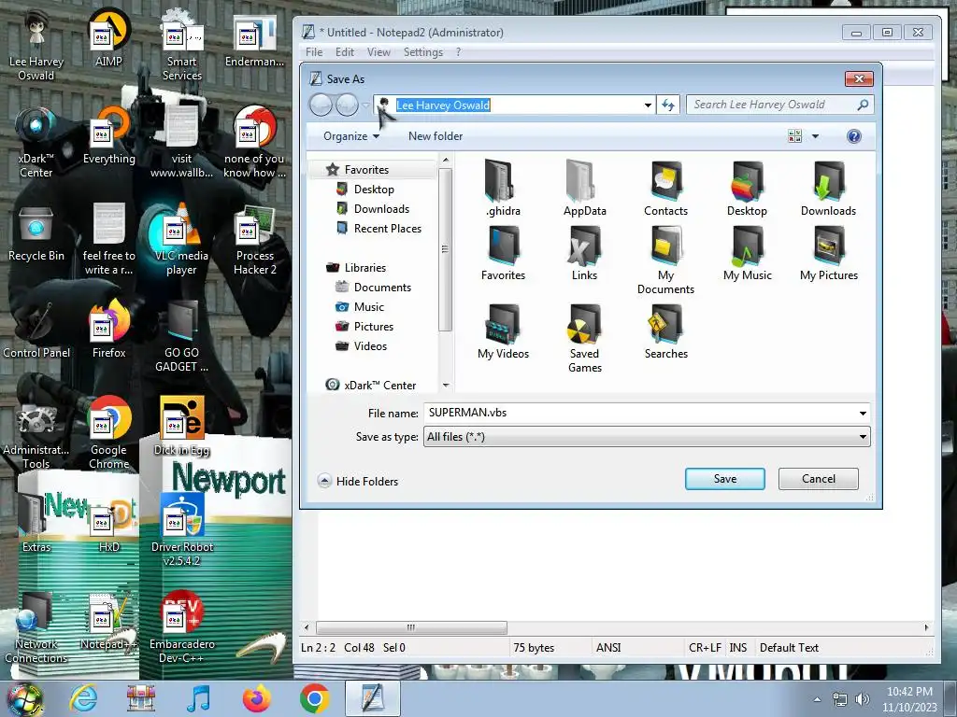The height and width of the screenshot is (717, 957).
Task: Click the change view icon
Action: coord(794,136)
